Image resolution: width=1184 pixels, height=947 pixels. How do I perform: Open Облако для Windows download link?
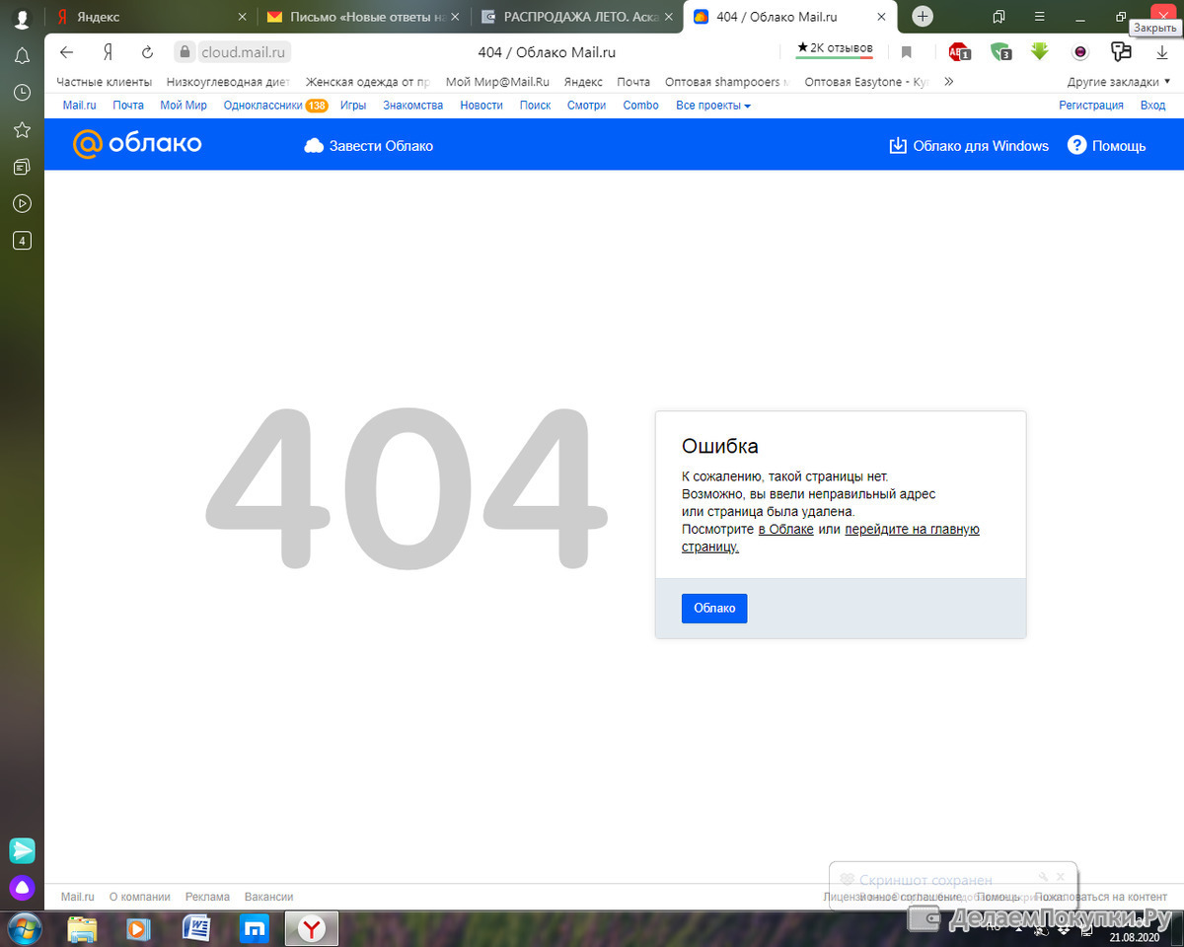pos(969,146)
